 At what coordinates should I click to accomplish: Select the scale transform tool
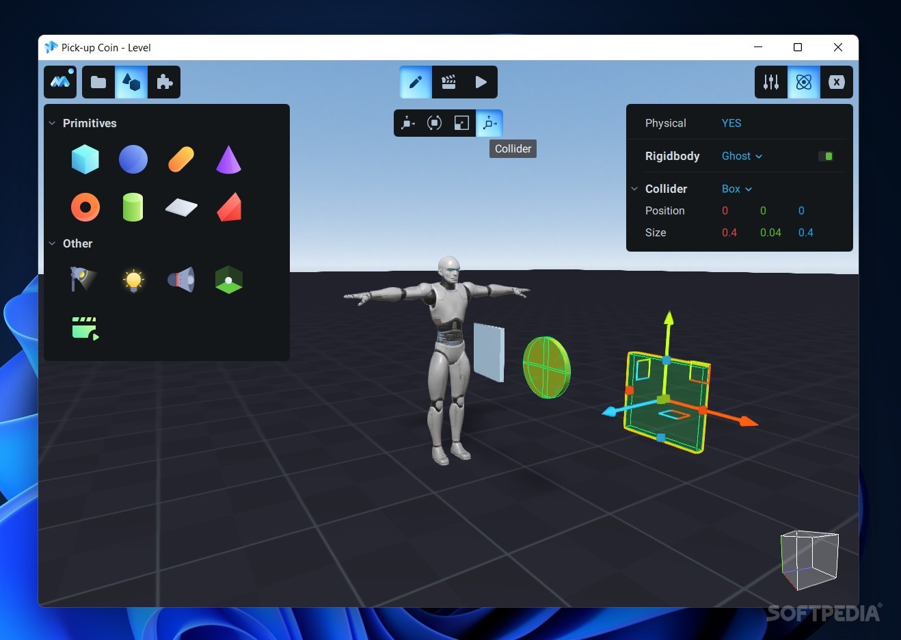tap(462, 123)
